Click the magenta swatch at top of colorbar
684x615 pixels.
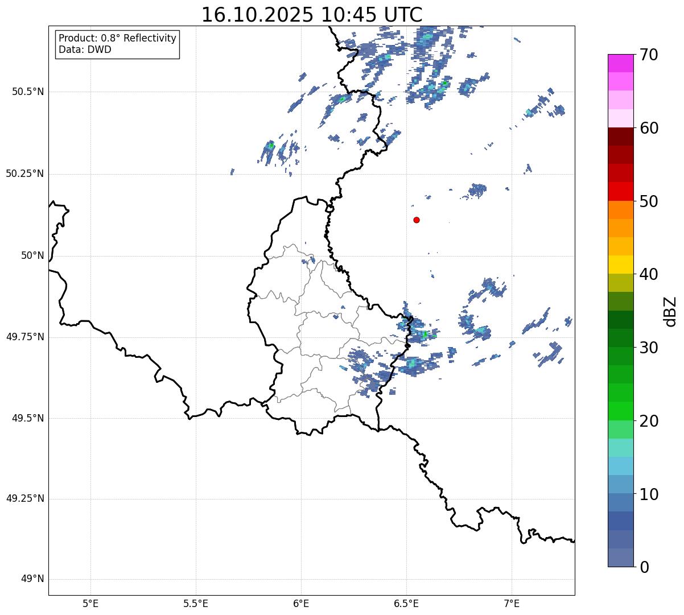coord(620,63)
